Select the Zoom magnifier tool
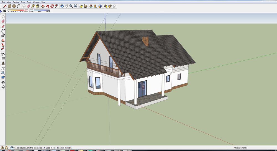Screen dimensions: 277x151 pyautogui.click(x=71, y=6)
